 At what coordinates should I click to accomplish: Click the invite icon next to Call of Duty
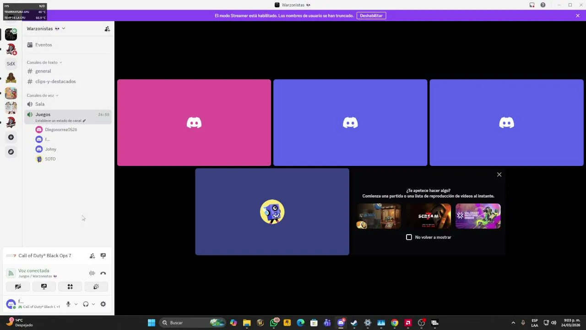[x=92, y=256]
